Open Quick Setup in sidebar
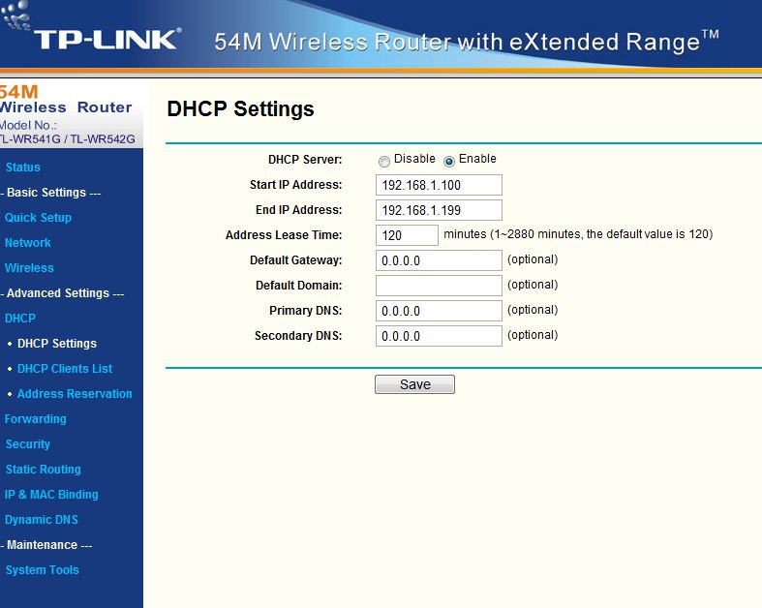 pyautogui.click(x=38, y=218)
